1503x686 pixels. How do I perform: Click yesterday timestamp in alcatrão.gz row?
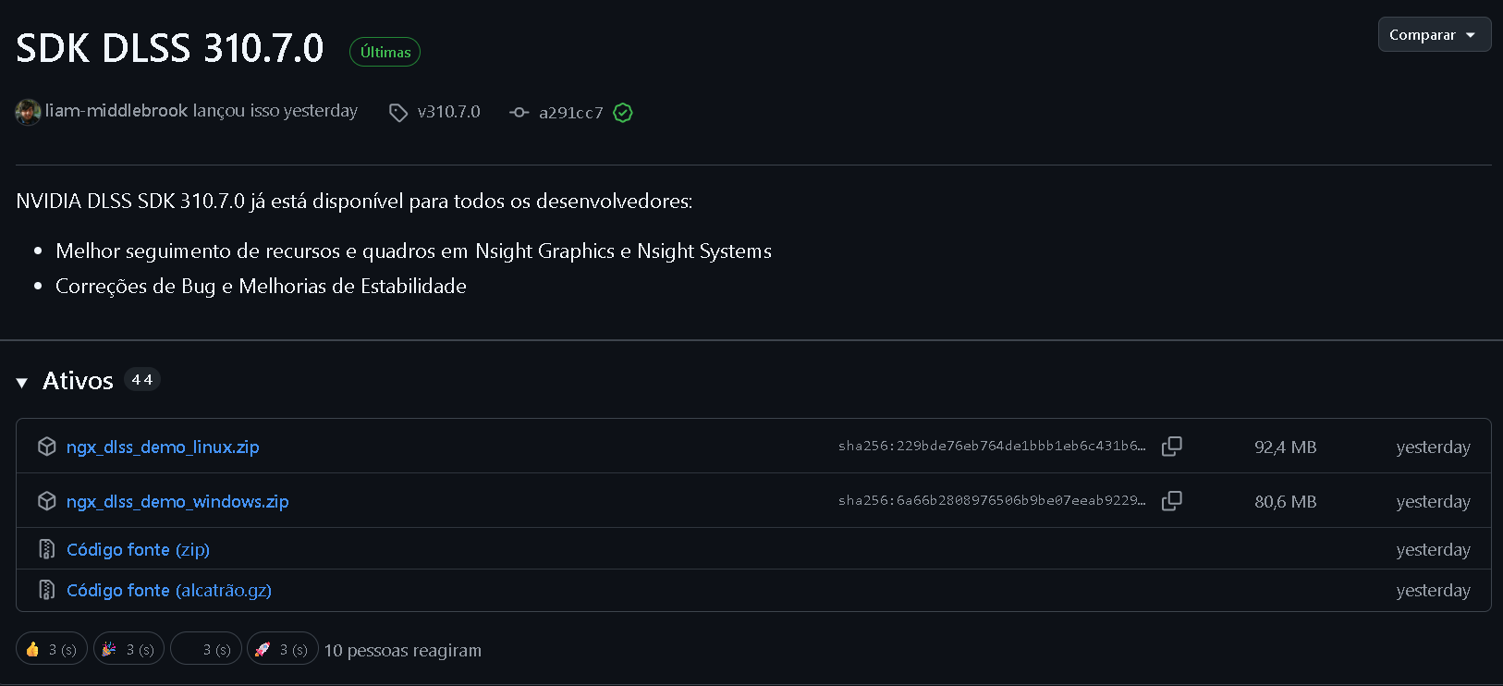1433,590
